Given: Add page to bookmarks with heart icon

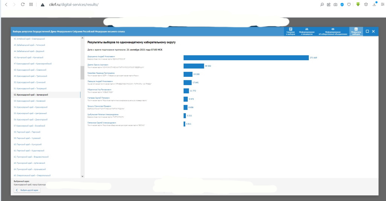Looking at the screenshot, I should coord(349,5).
